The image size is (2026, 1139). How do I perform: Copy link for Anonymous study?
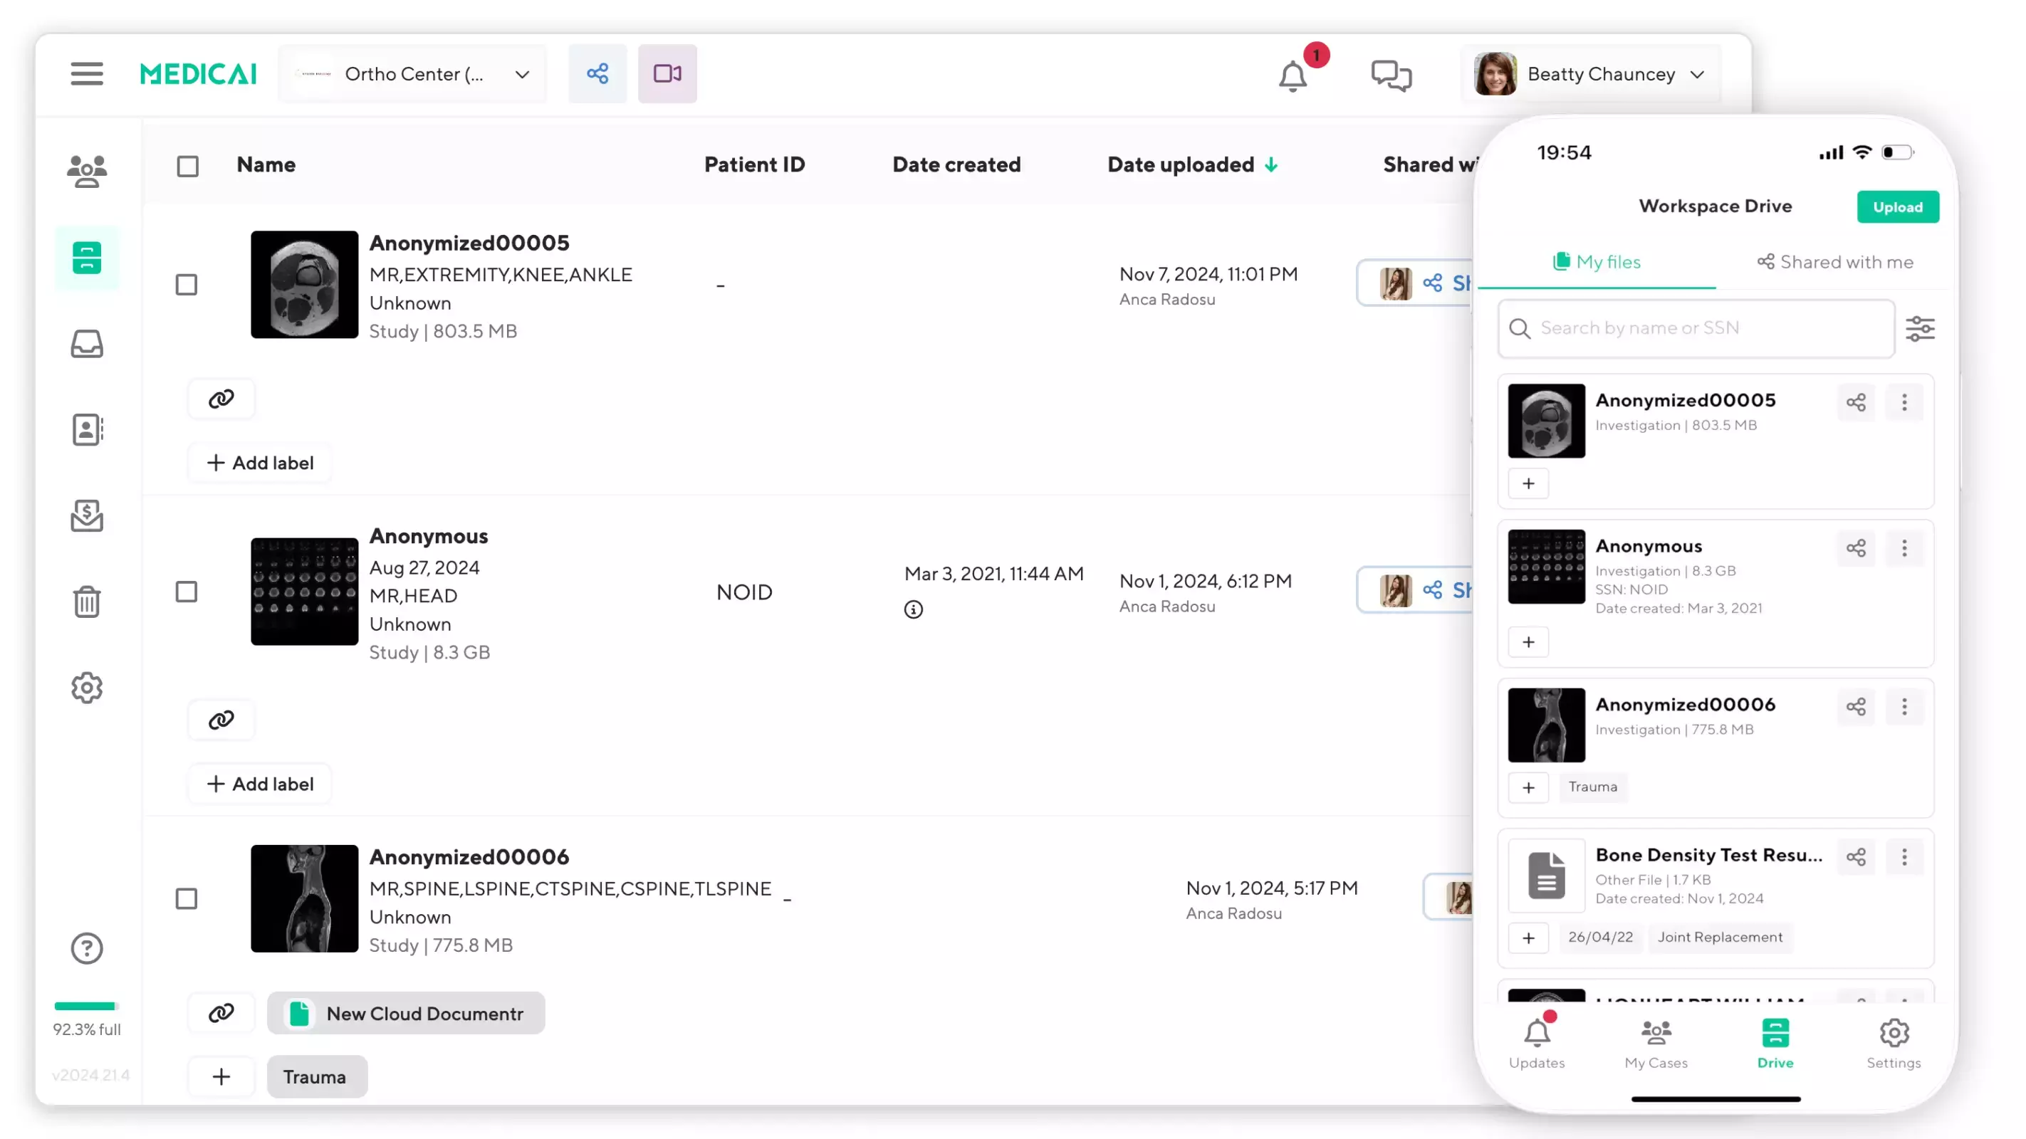[221, 719]
